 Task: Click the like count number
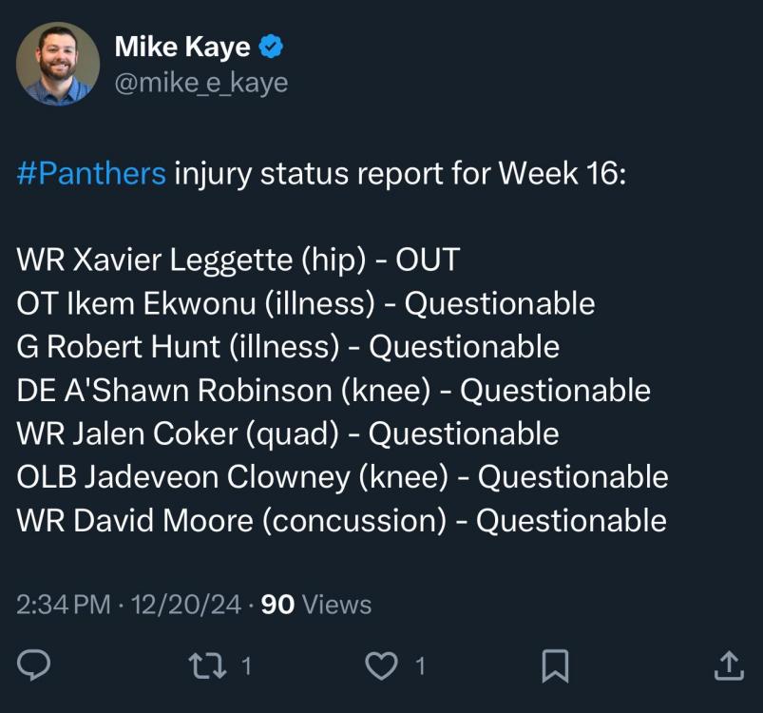coord(419,666)
